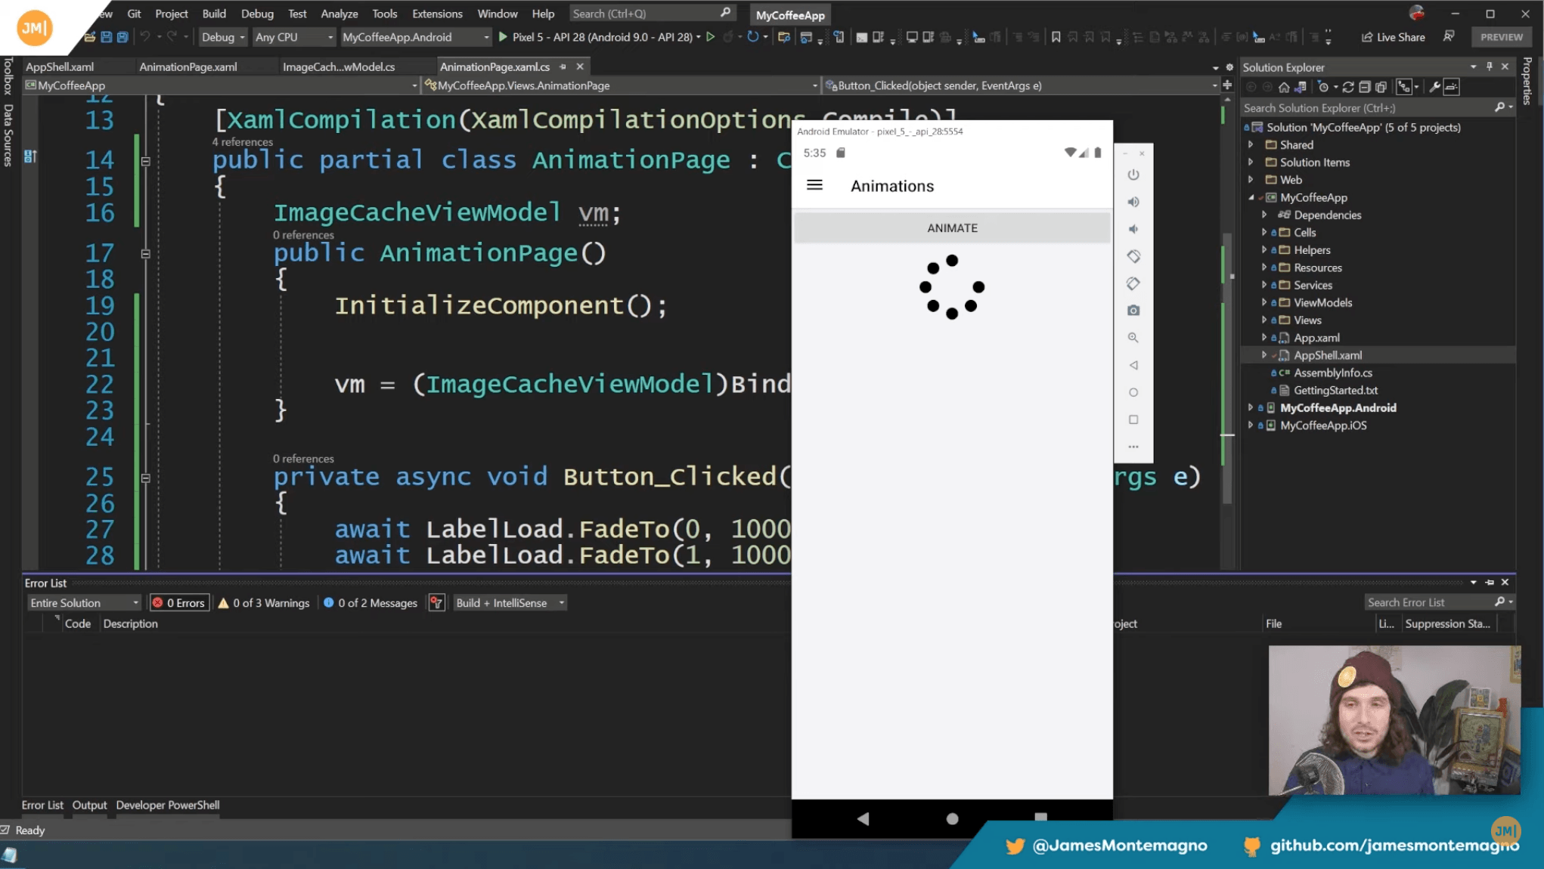Toggle Show All Files in Solution Explorer

[1381, 87]
